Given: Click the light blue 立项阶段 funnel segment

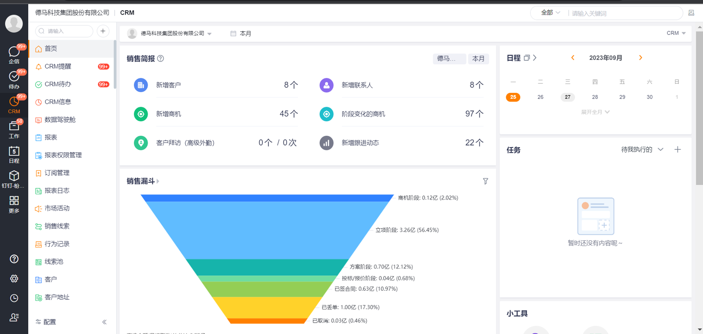Looking at the screenshot, I should (x=267, y=229).
